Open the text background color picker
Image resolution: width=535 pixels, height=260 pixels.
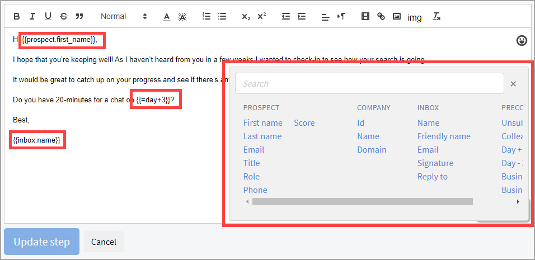pyautogui.click(x=182, y=17)
